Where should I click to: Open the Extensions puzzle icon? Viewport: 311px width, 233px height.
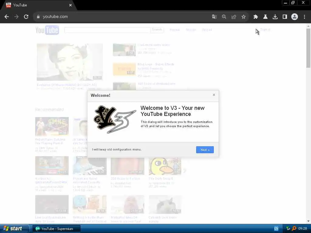[x=256, y=17]
